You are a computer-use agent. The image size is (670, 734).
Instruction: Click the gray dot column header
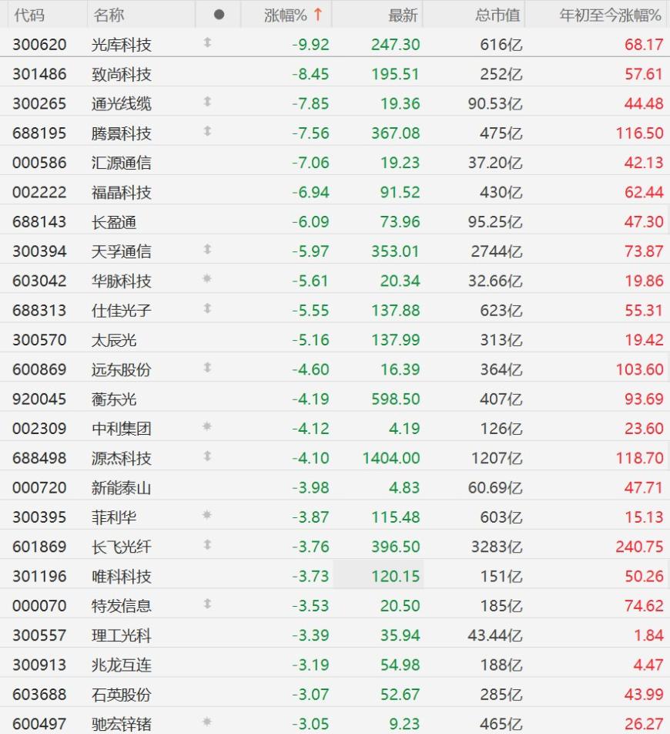click(219, 15)
